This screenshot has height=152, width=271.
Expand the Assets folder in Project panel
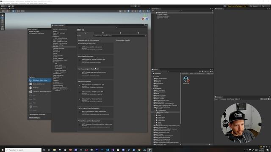pos(152,77)
